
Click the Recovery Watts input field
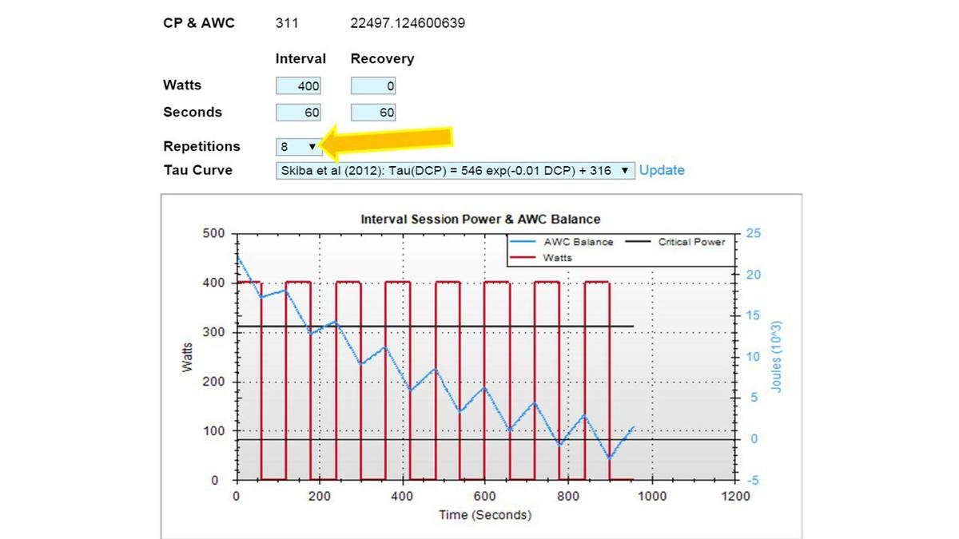coord(372,86)
